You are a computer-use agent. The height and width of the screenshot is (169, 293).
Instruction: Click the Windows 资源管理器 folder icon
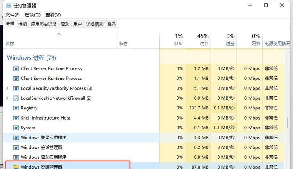[x=16, y=167]
